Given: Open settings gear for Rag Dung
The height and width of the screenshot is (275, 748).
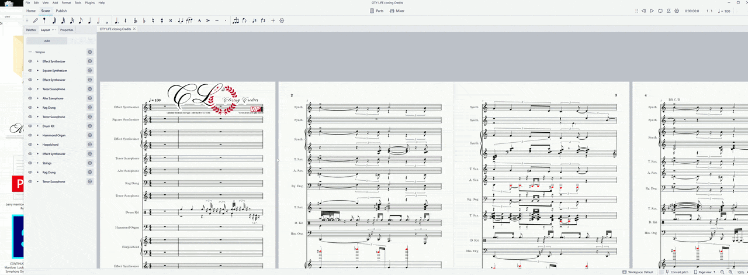Looking at the screenshot, I should tap(90, 108).
